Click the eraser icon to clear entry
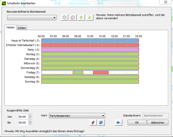 [x=93, y=123]
